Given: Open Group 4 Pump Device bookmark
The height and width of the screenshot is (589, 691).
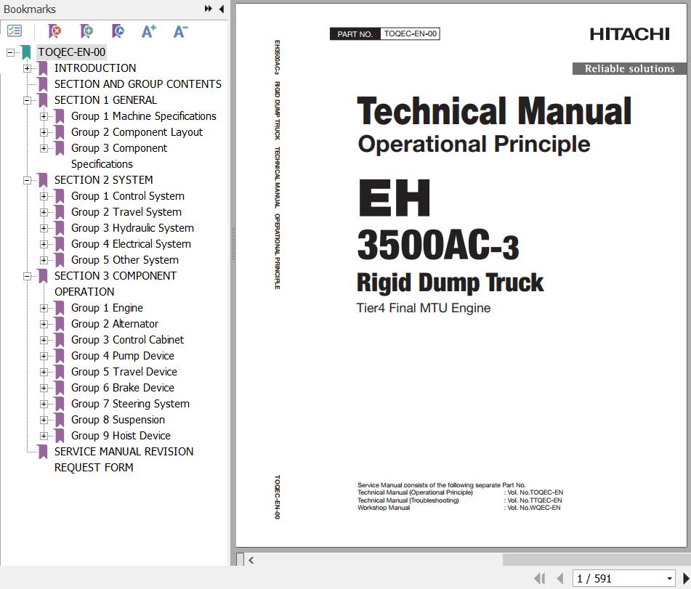Looking at the screenshot, I should click(x=123, y=356).
